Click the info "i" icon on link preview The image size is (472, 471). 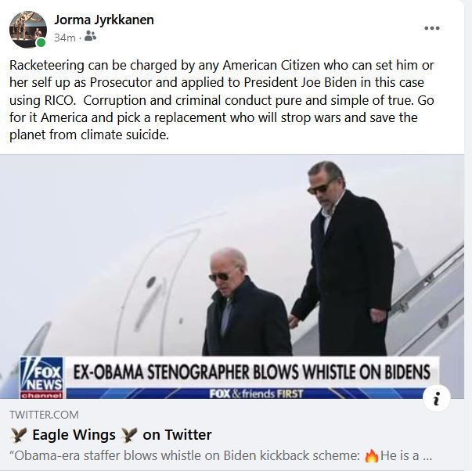click(436, 400)
